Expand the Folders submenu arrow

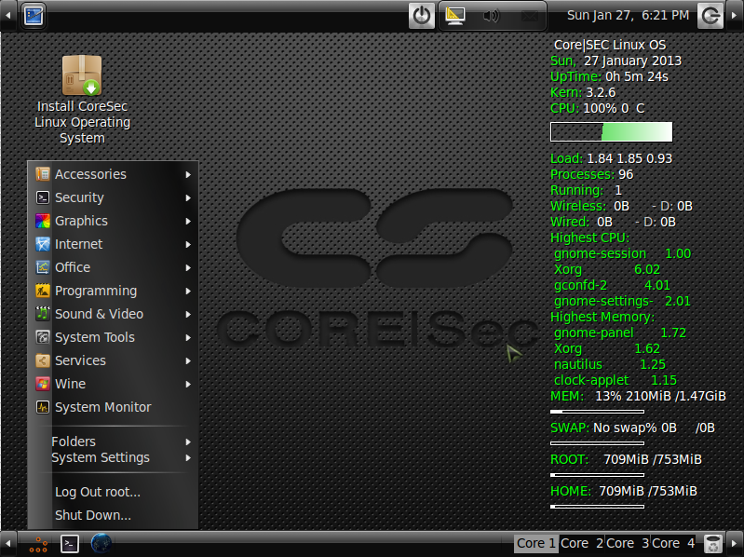click(x=188, y=442)
